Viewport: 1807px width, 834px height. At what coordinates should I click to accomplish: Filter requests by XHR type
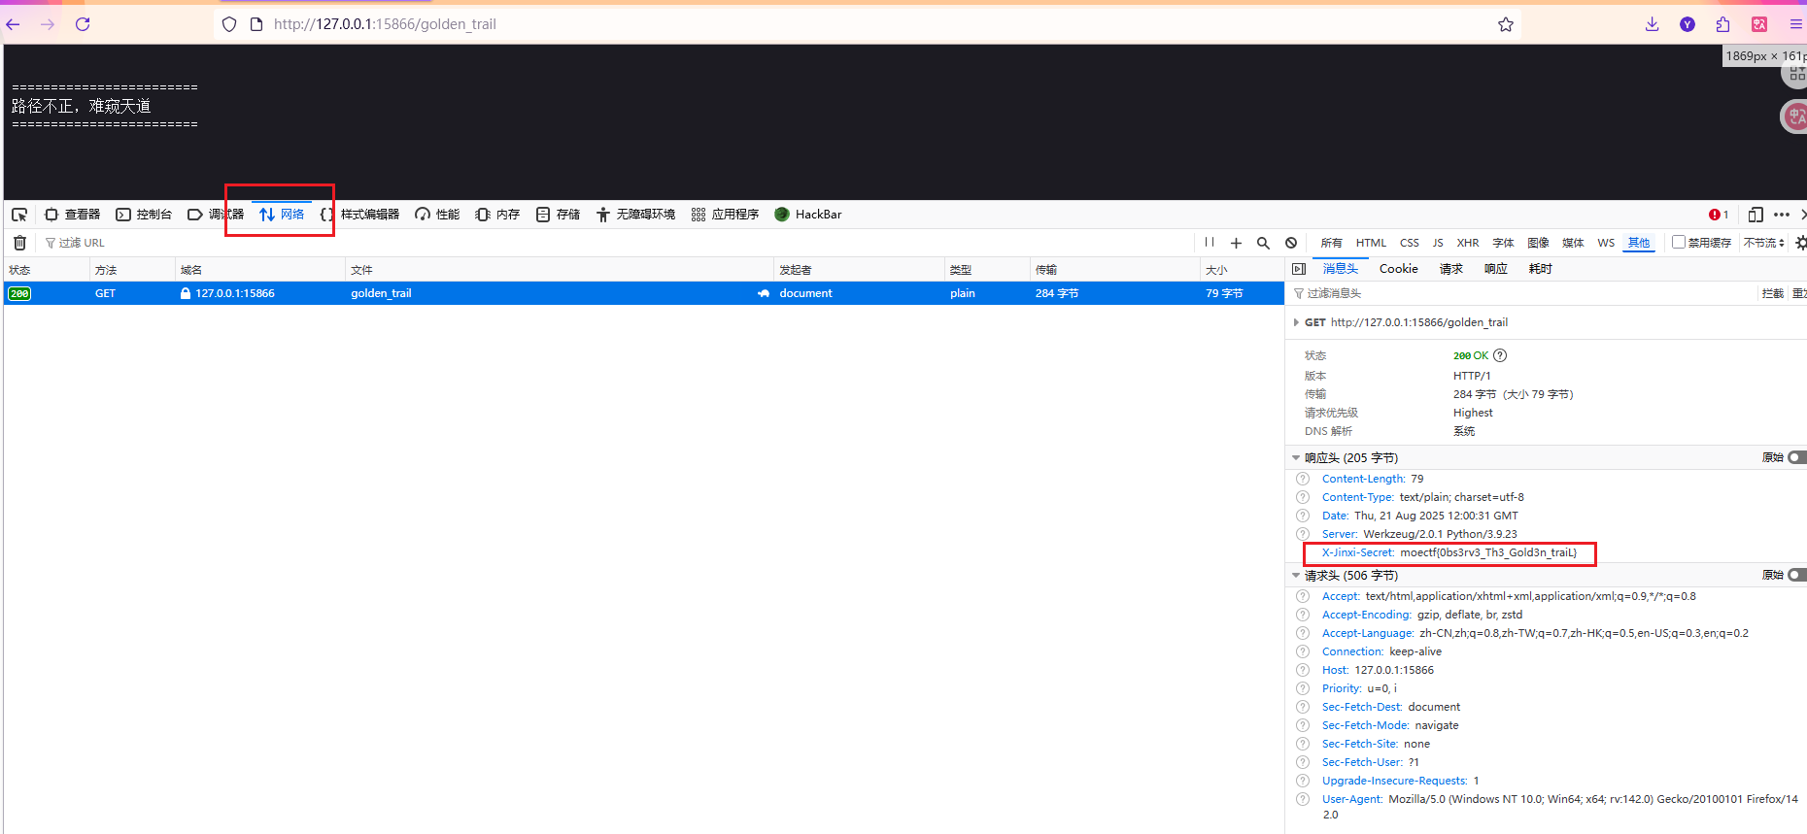pyautogui.click(x=1467, y=243)
